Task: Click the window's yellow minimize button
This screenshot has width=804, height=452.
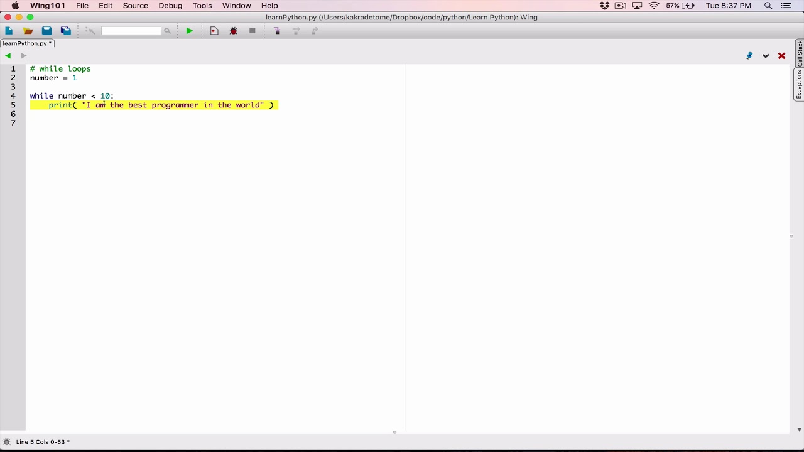Action: tap(19, 18)
